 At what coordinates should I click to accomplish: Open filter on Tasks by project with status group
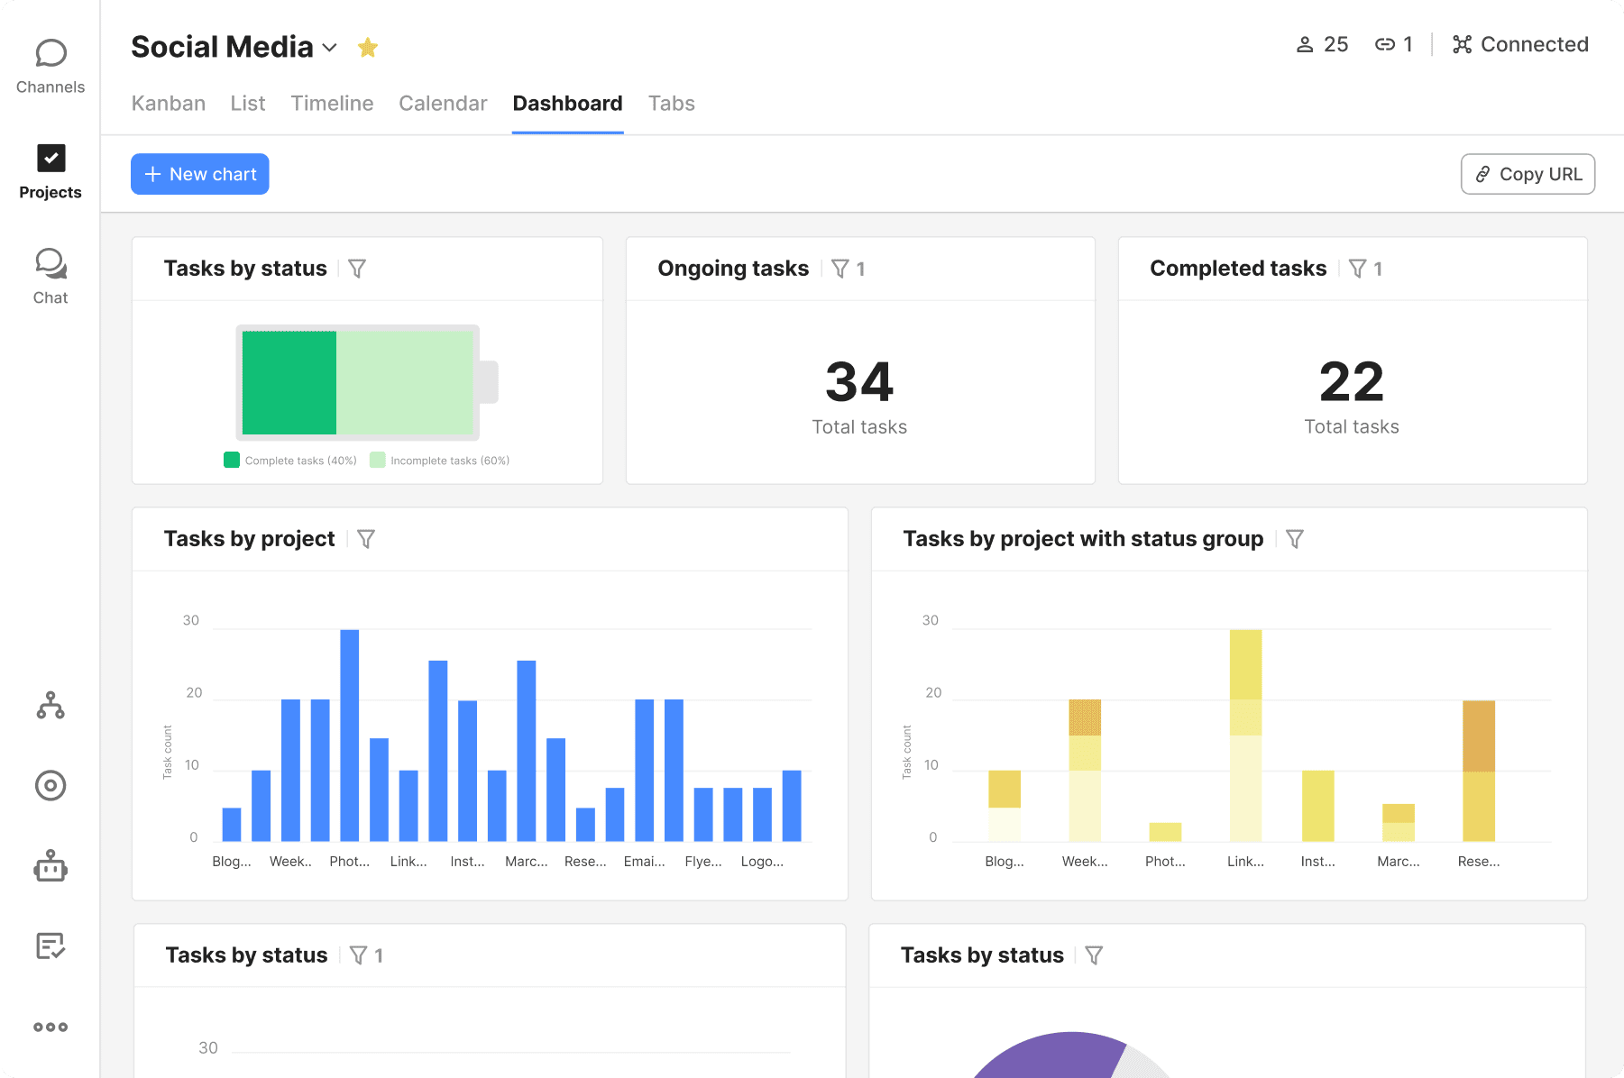point(1295,539)
